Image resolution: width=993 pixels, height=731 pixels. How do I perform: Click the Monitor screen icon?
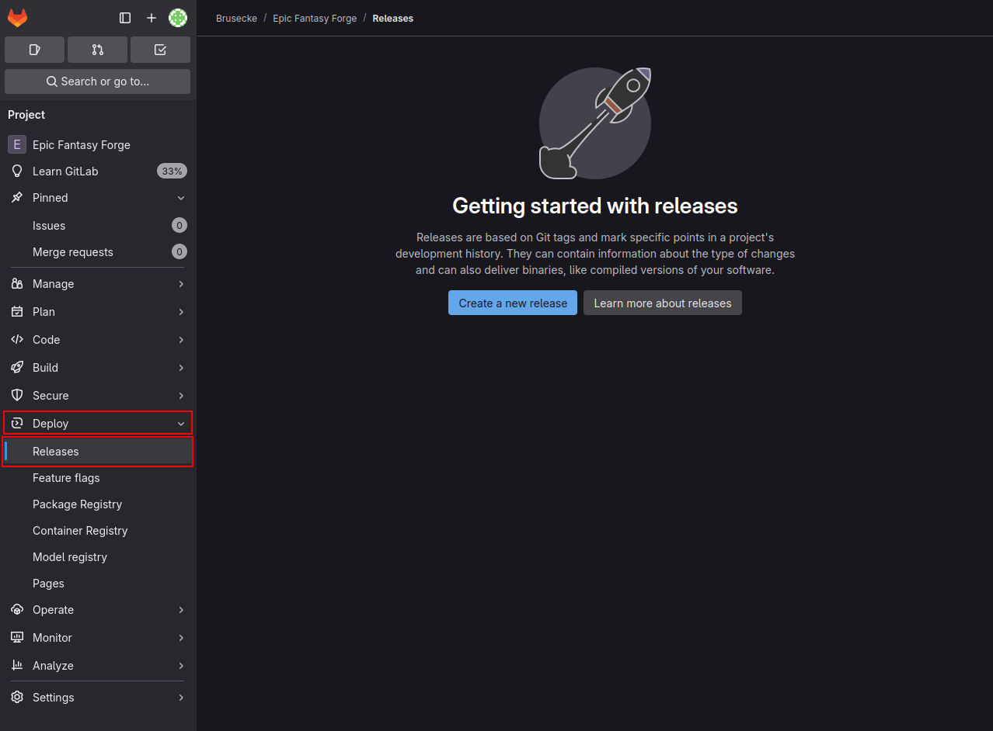(x=17, y=638)
